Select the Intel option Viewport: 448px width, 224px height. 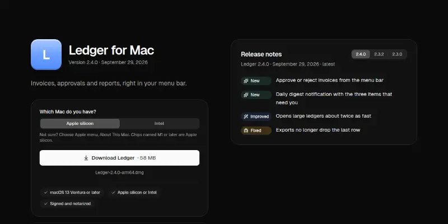[159, 123]
